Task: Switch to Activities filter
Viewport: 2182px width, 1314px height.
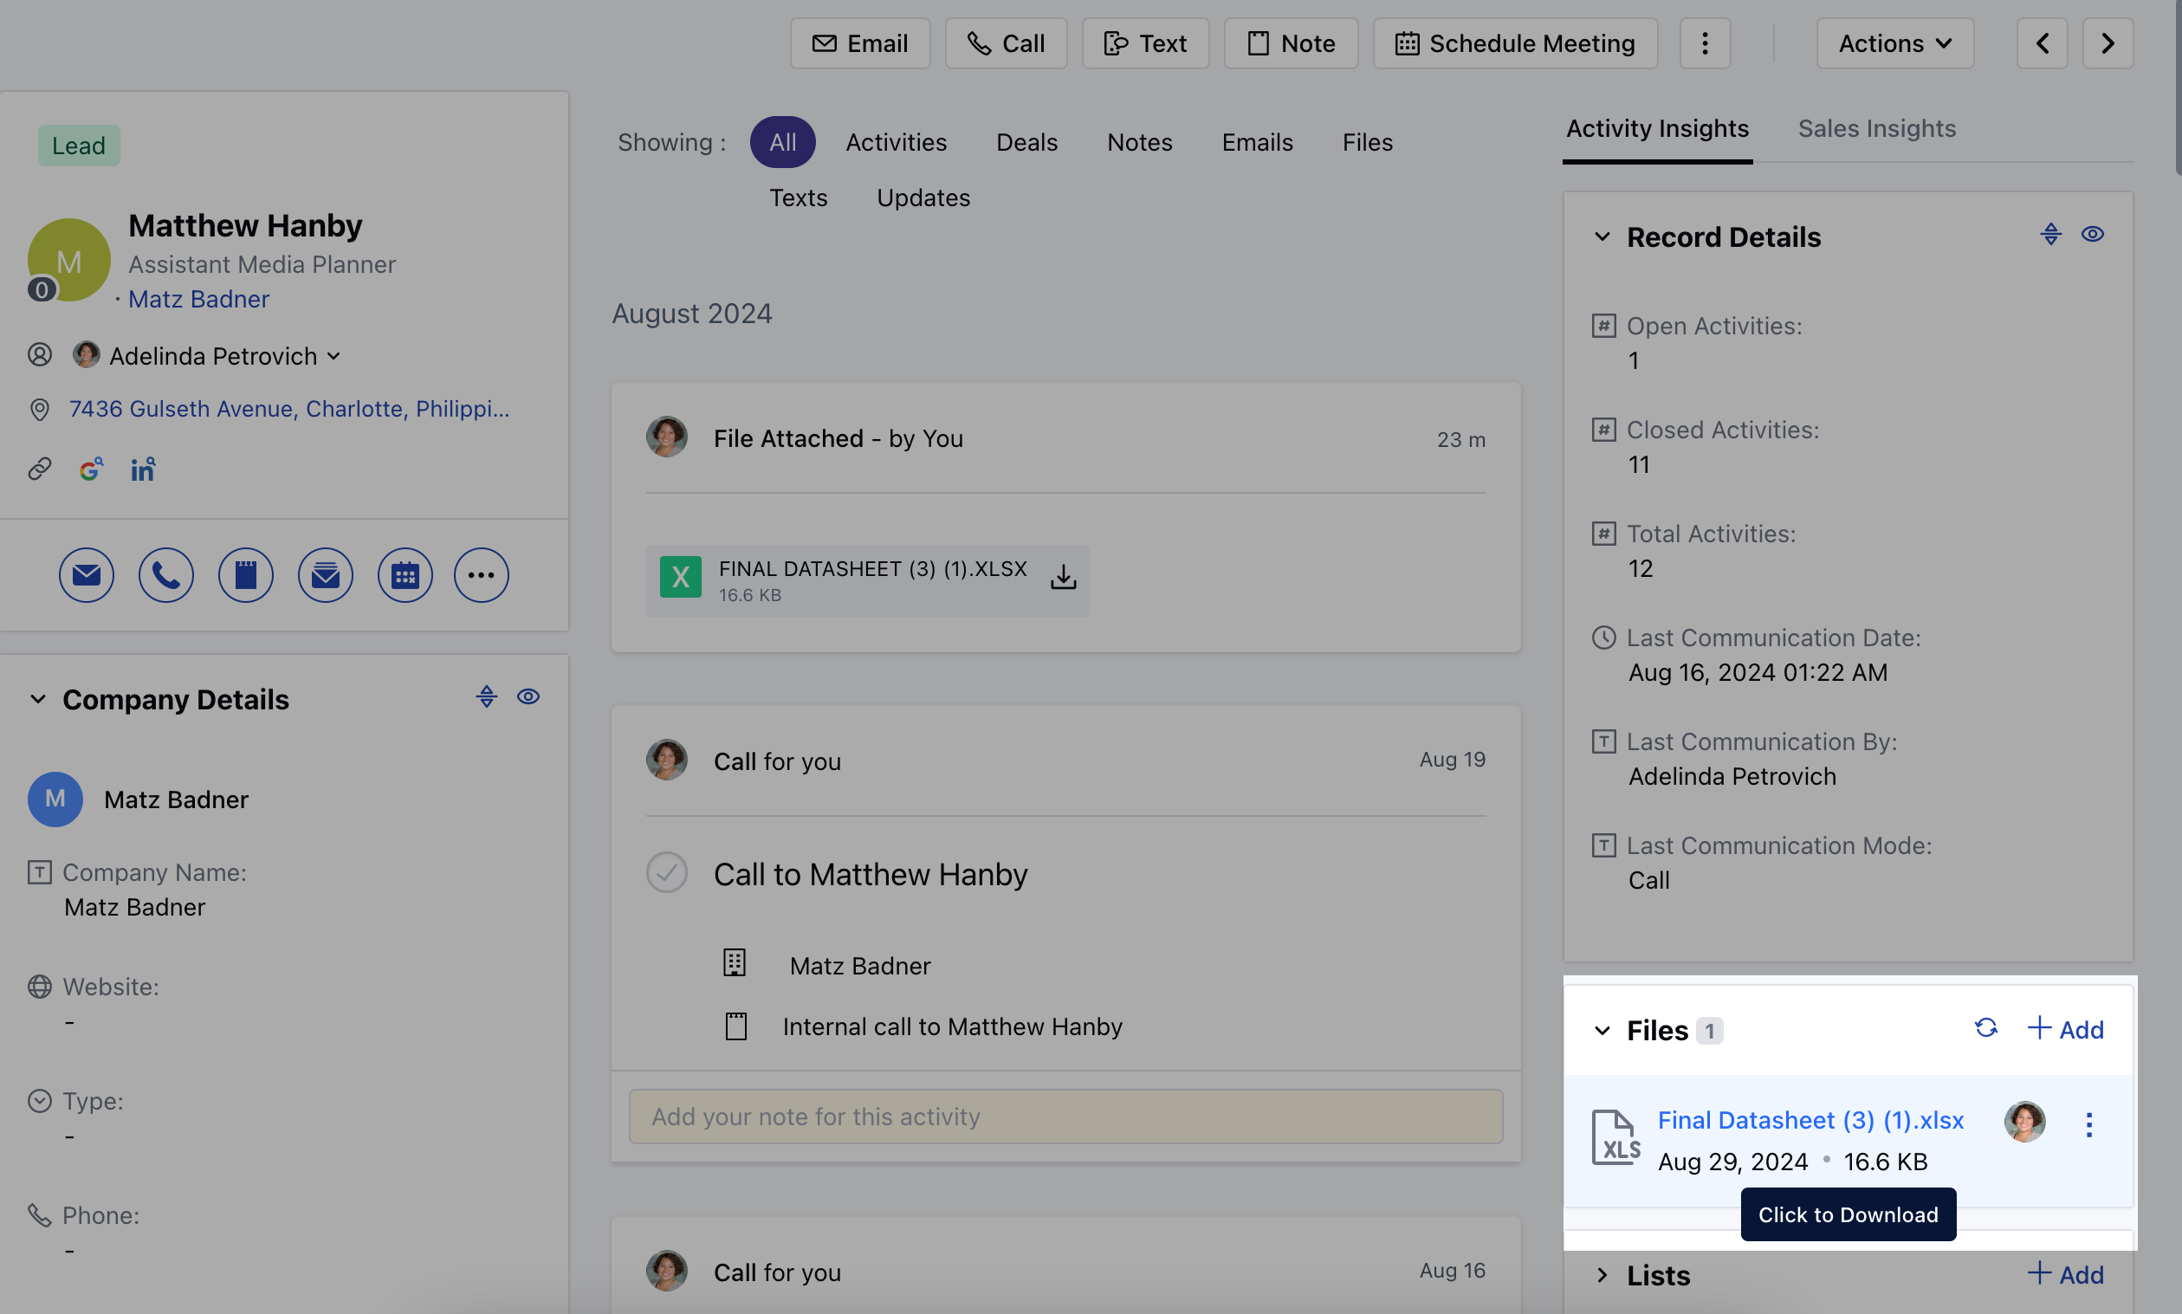Action: coord(895,142)
